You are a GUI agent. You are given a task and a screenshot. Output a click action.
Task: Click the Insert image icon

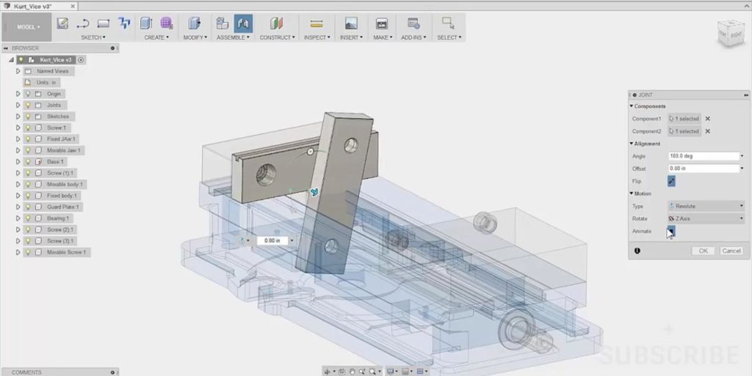click(x=351, y=23)
